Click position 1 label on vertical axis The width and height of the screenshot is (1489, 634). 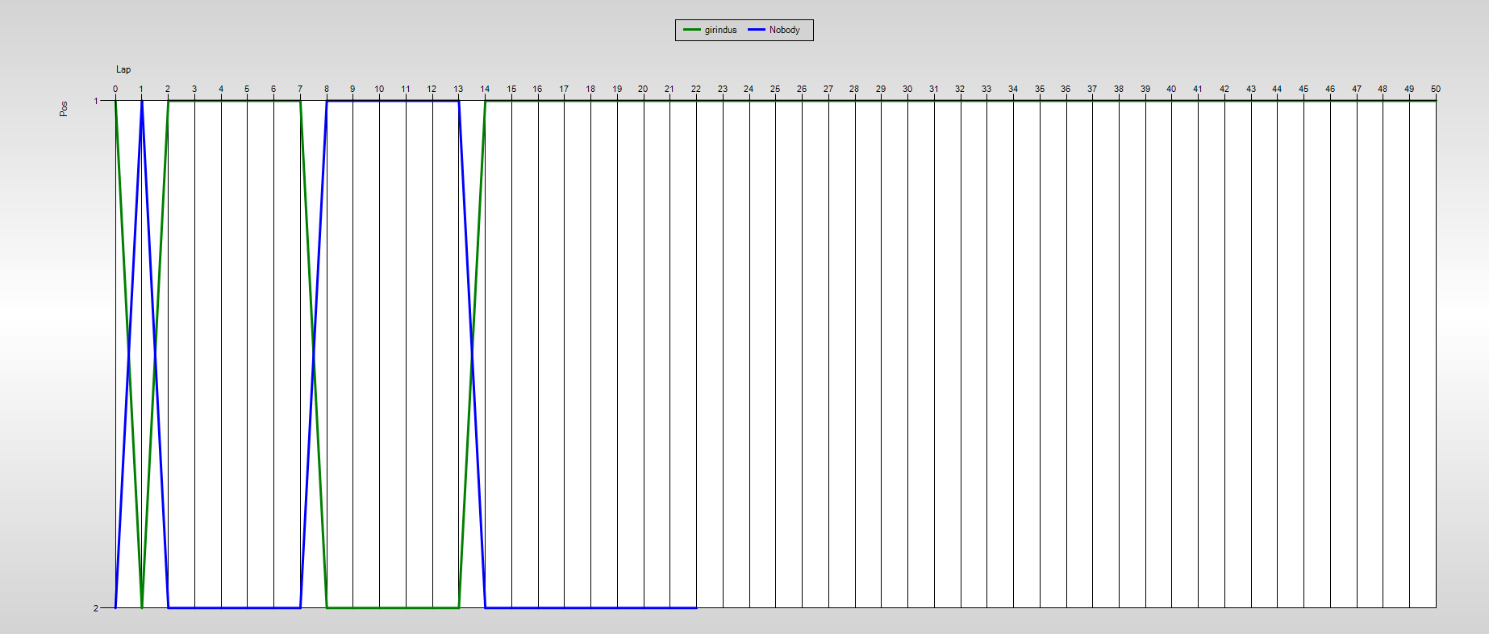point(96,101)
